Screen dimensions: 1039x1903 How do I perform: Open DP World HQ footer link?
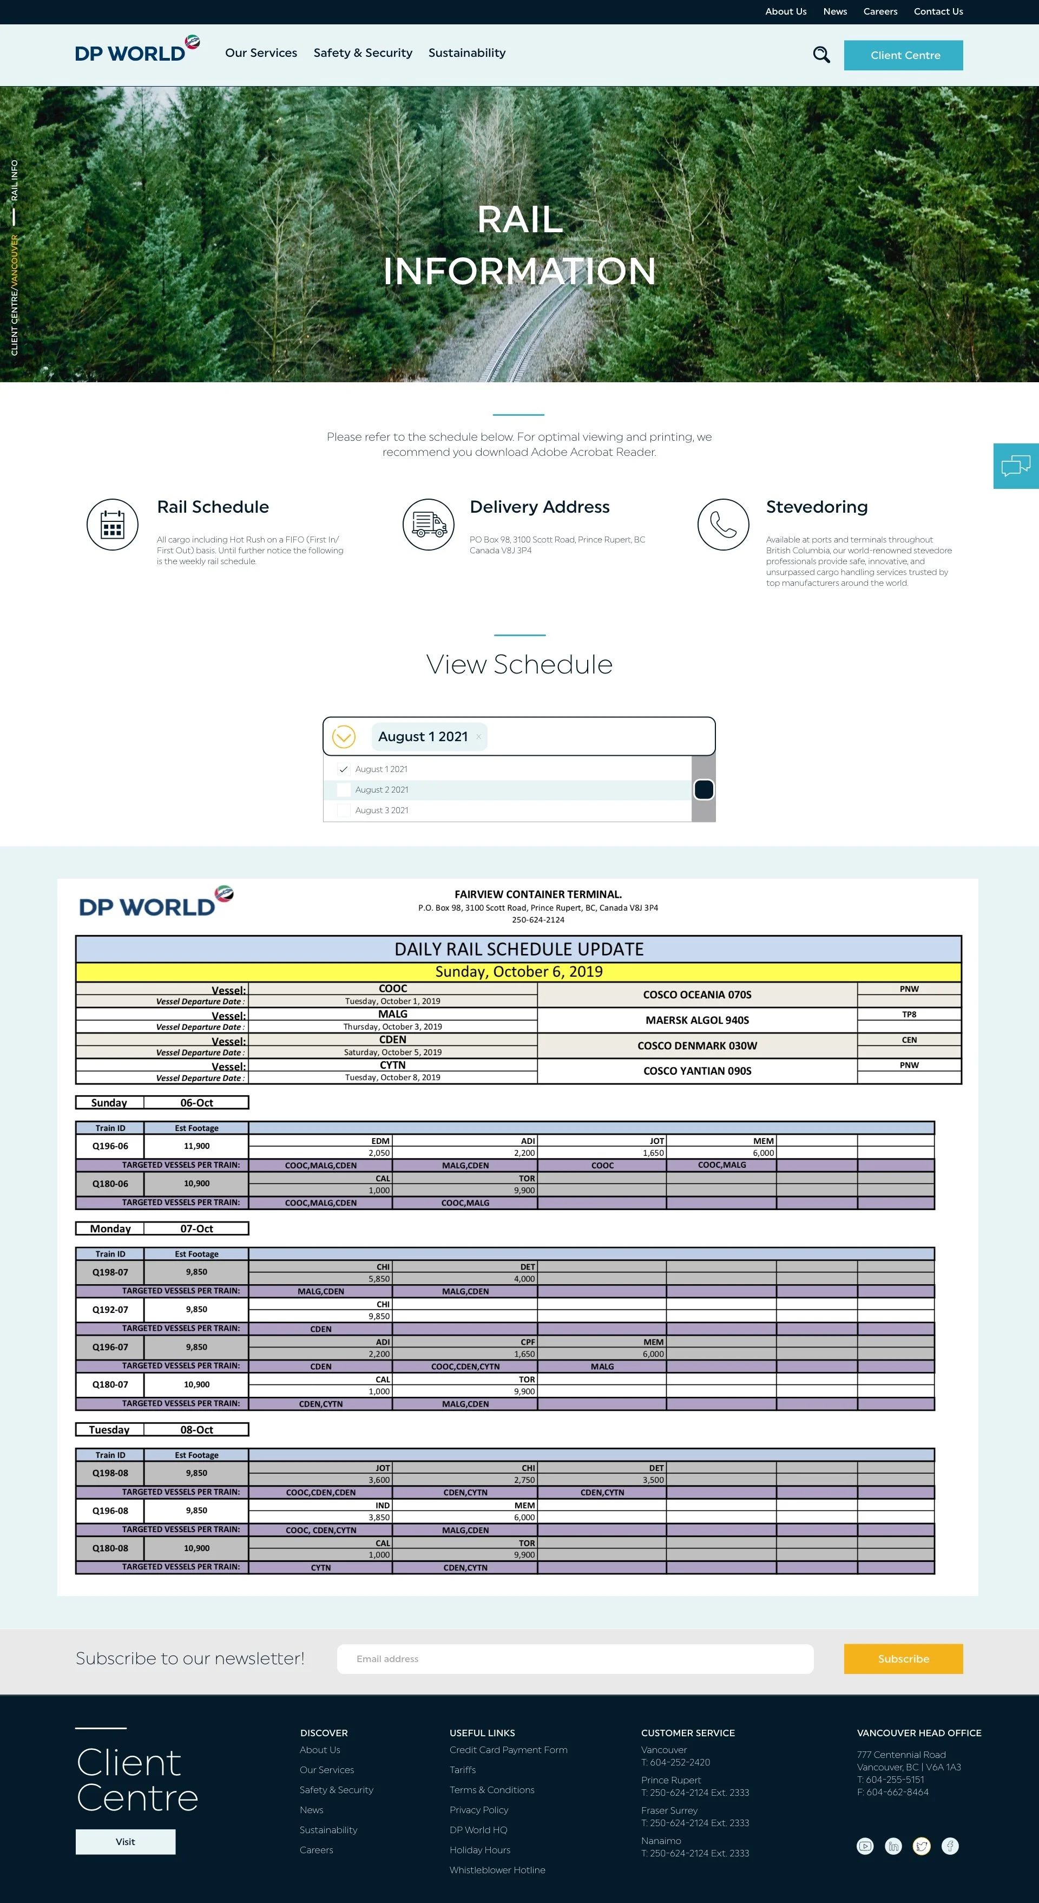point(478,1829)
